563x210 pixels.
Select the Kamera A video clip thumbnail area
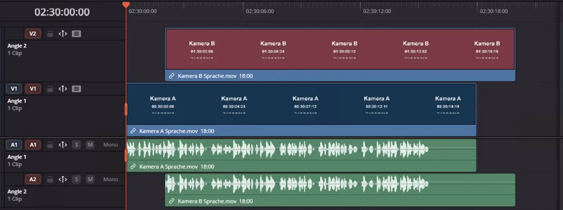click(301, 104)
